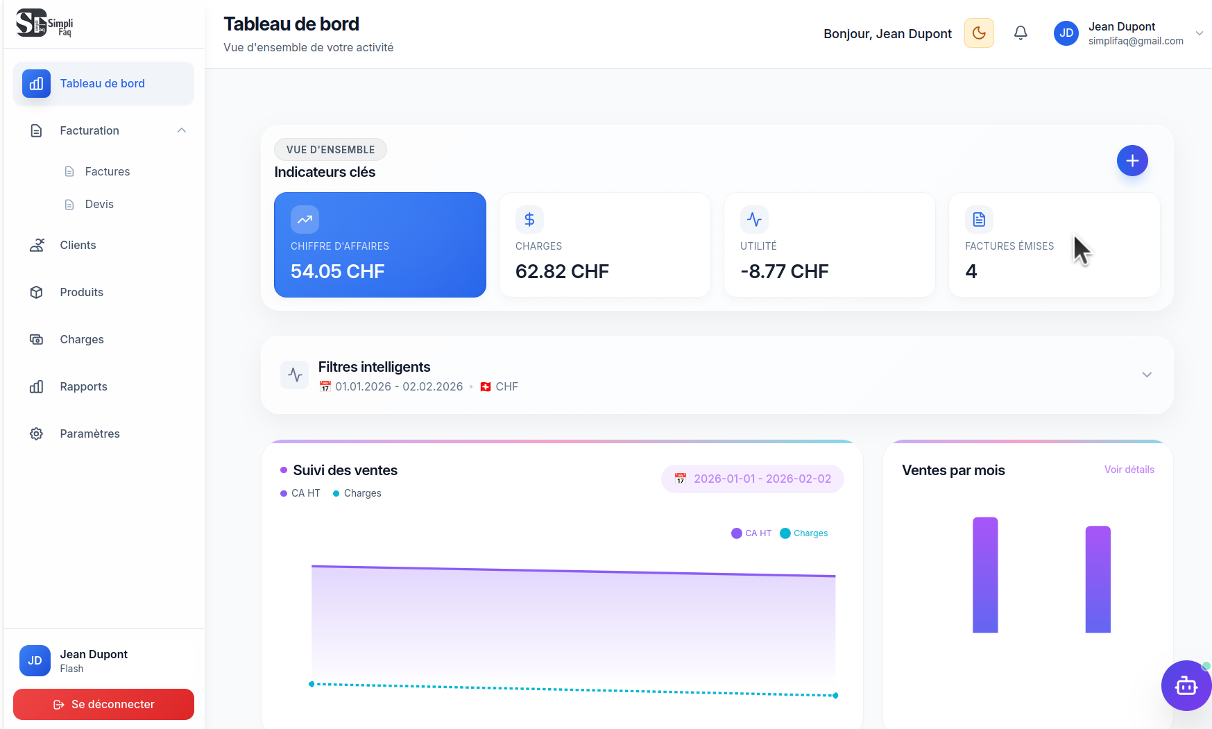Open the user account dropdown chevron
Viewport: 1212px width, 729px height.
1199,33
